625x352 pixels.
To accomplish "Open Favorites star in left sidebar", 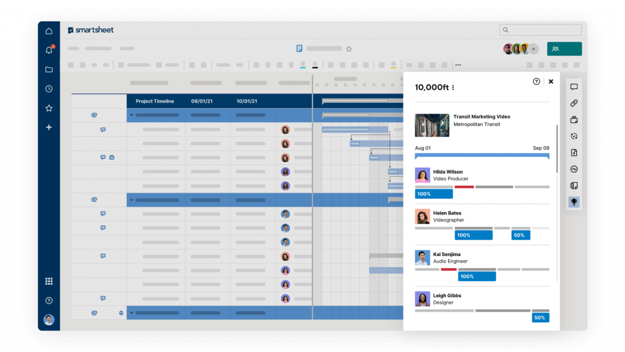I will coord(49,108).
